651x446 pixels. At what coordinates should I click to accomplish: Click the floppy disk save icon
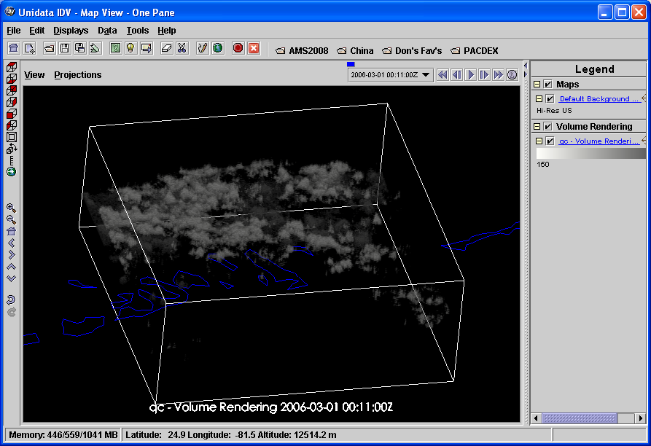point(65,48)
